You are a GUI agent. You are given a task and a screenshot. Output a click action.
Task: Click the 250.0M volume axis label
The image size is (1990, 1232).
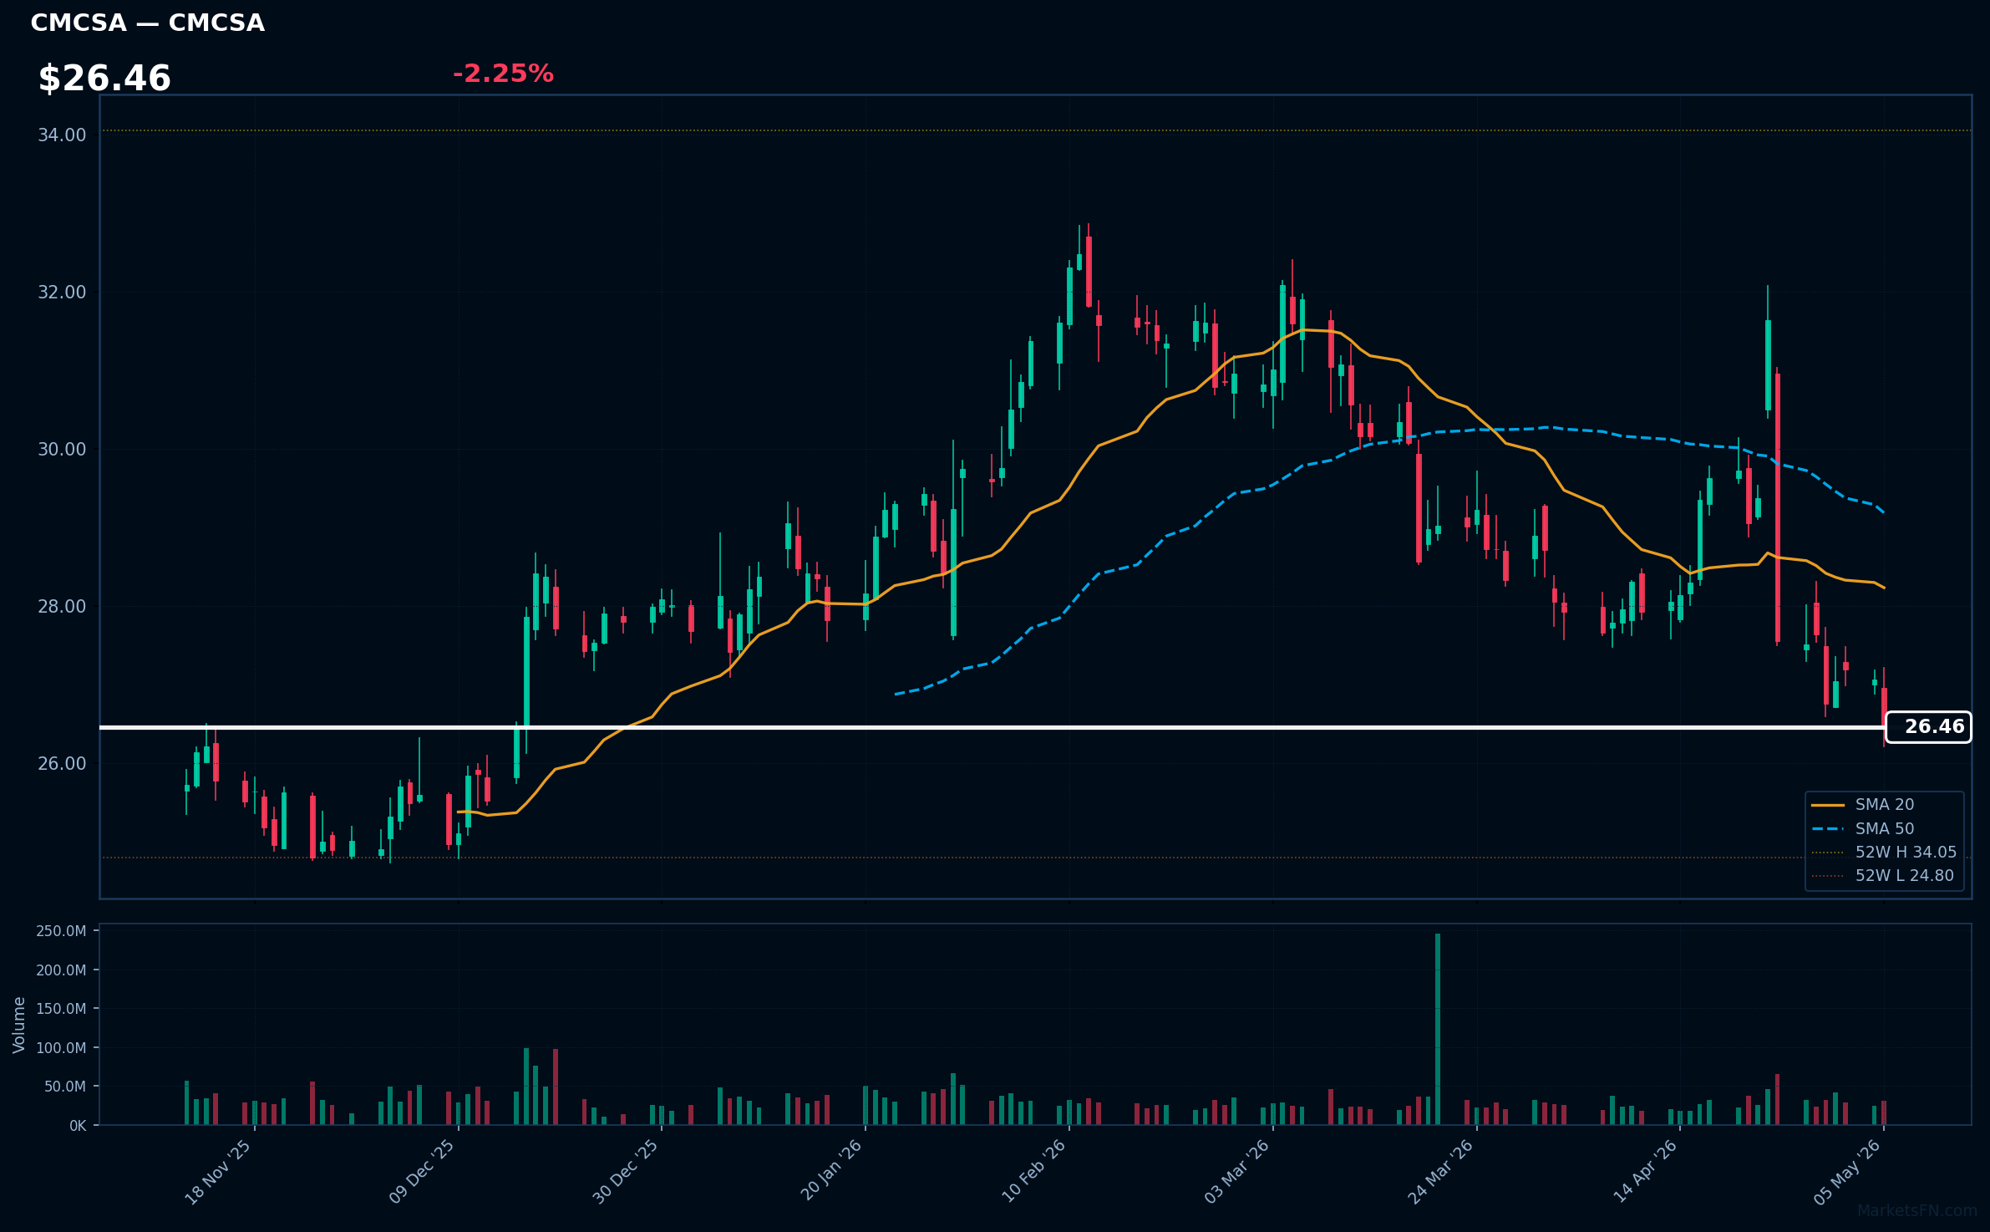tap(61, 931)
